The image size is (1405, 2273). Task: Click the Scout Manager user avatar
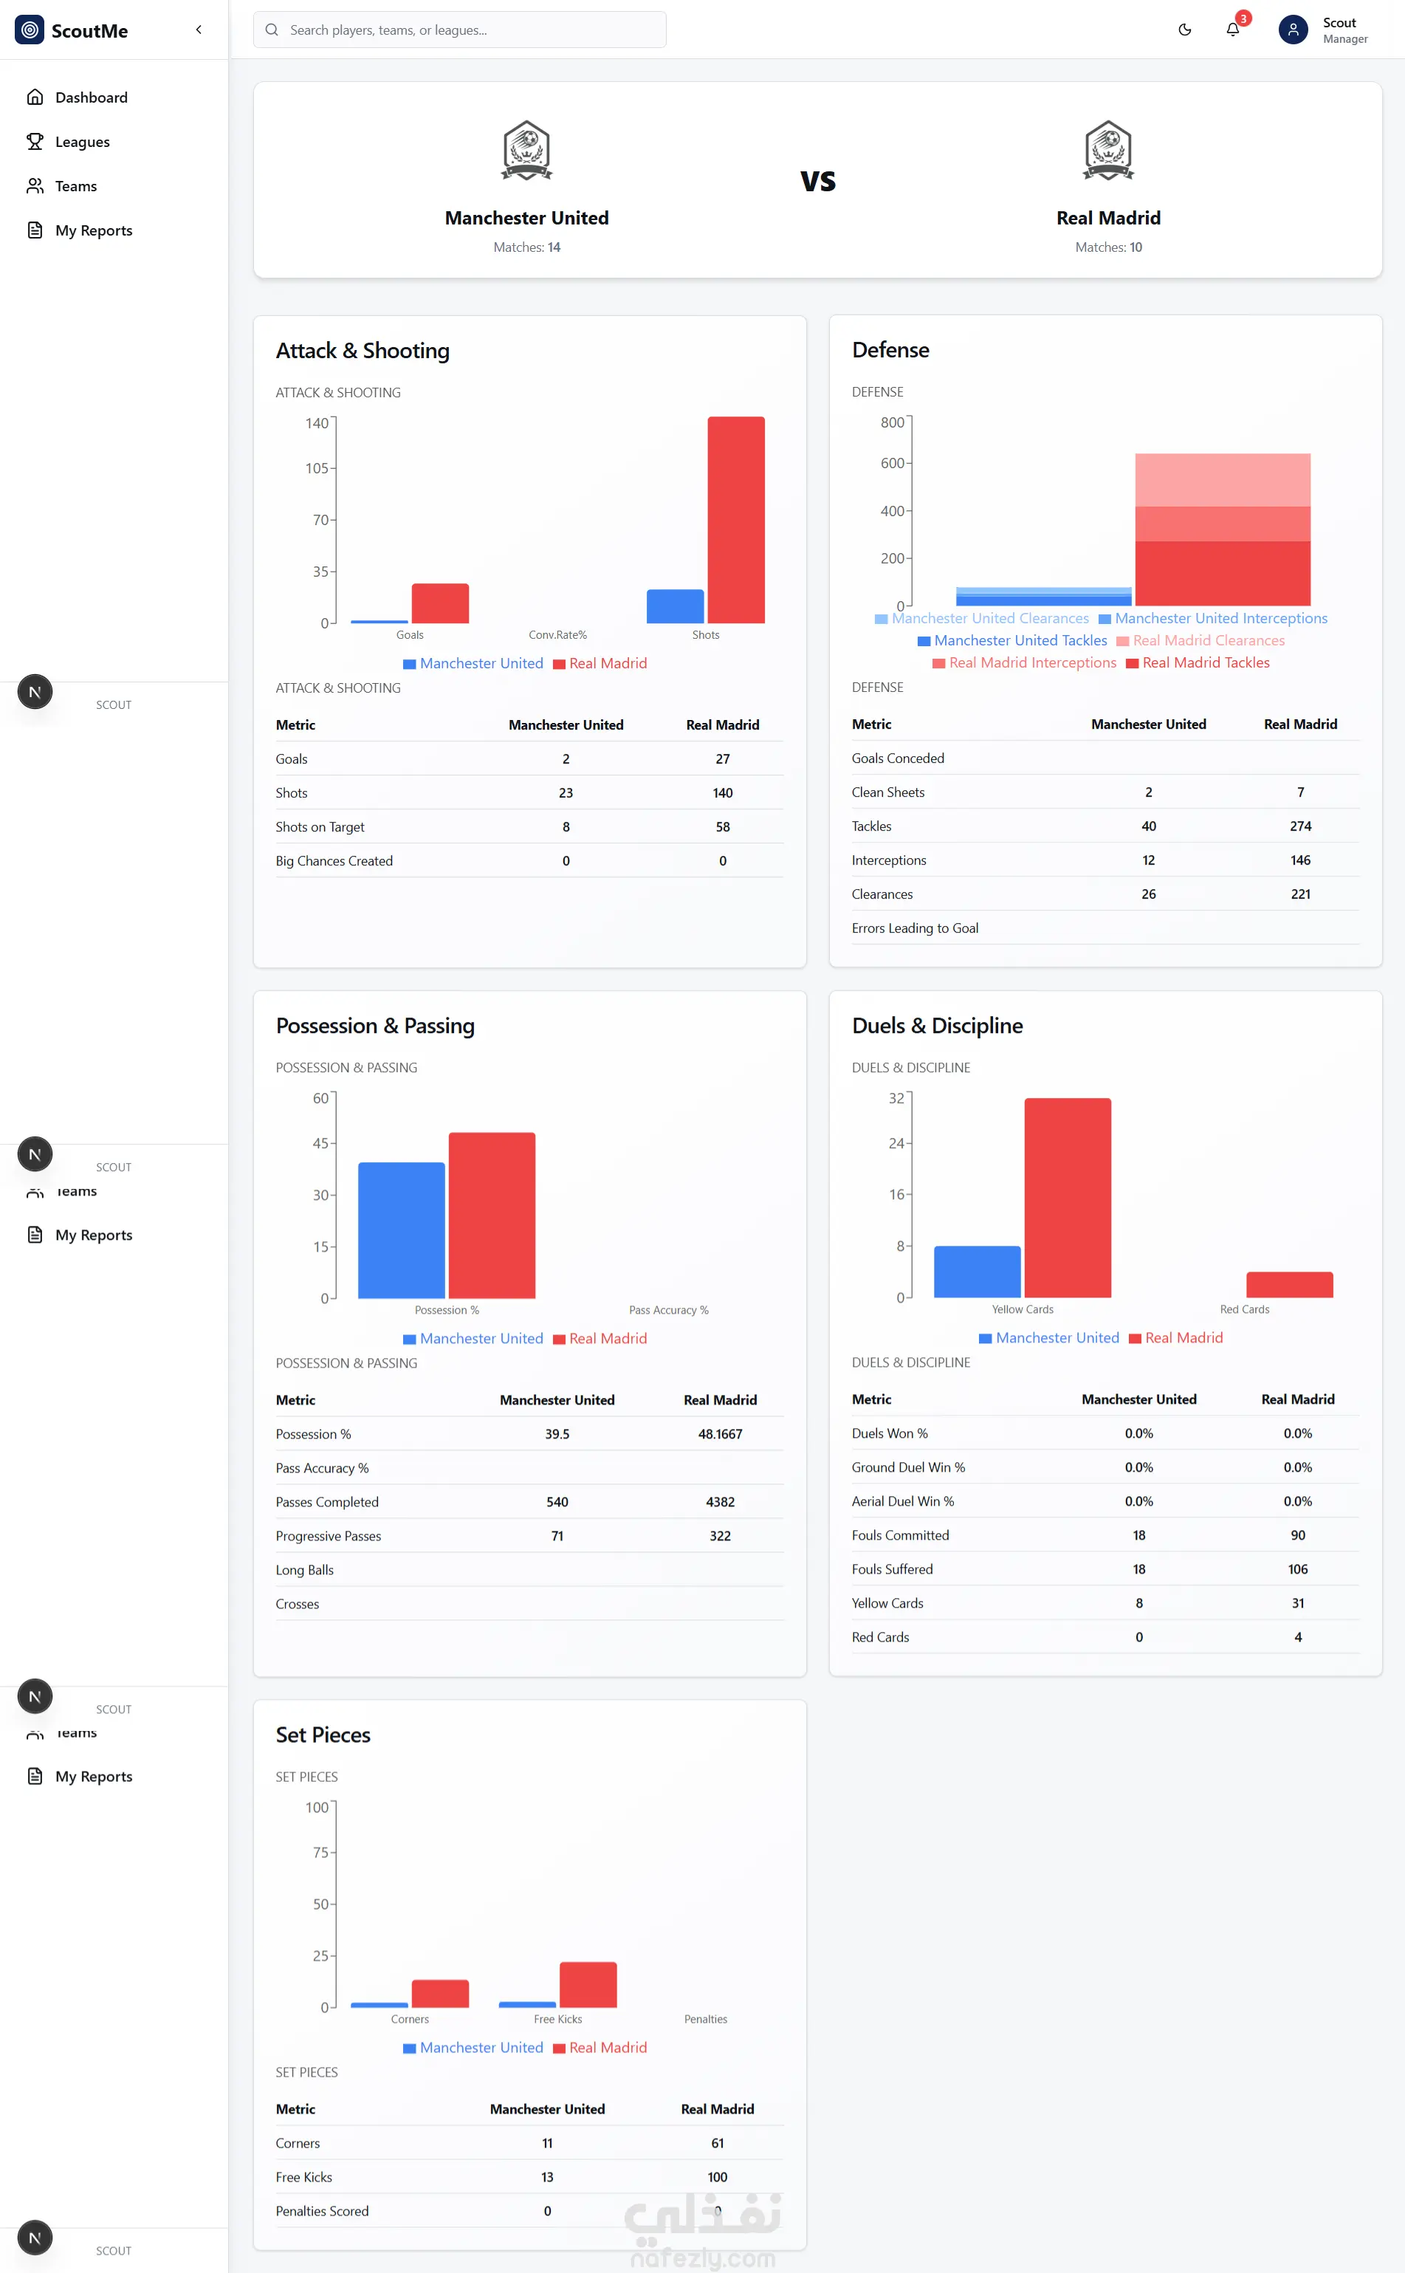[1293, 30]
